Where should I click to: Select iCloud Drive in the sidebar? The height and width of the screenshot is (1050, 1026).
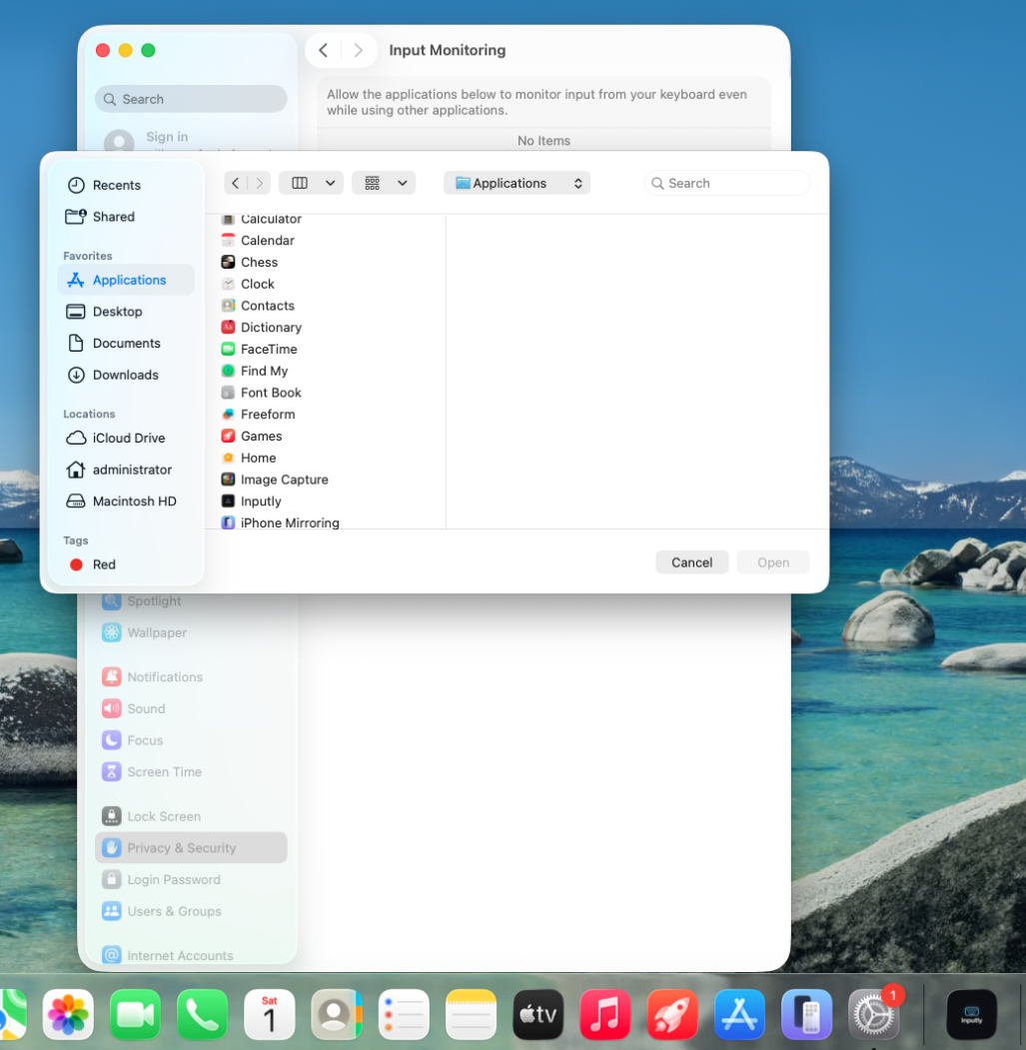tap(128, 438)
